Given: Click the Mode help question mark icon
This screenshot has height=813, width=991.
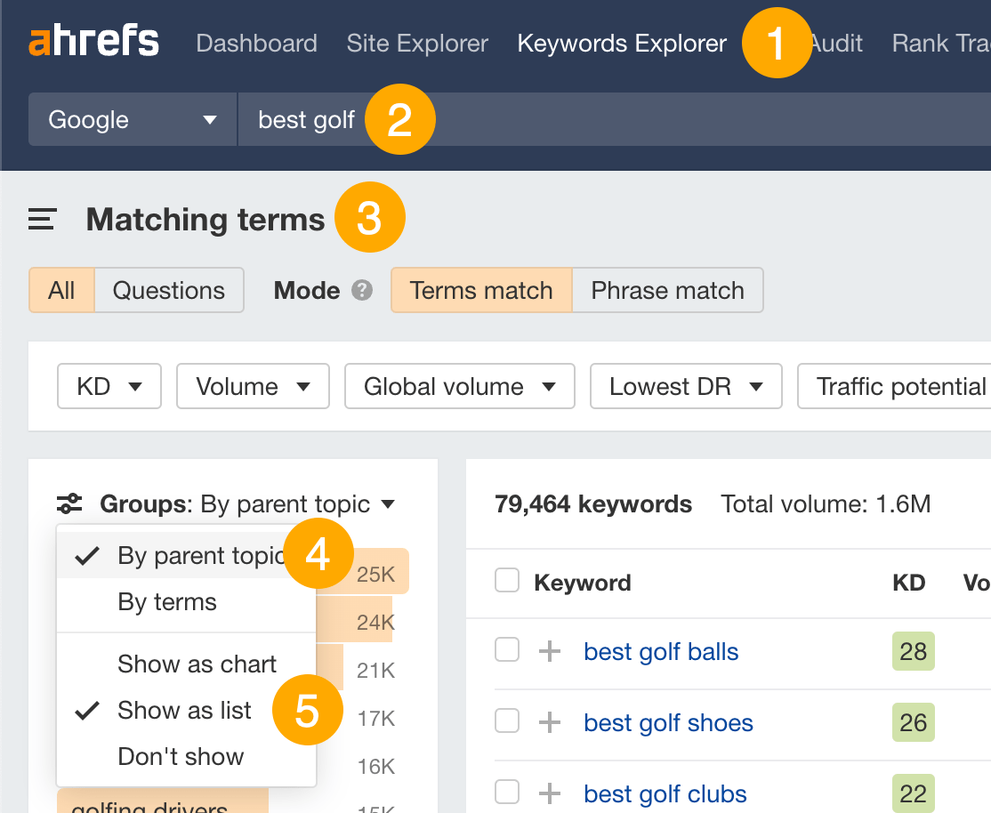Looking at the screenshot, I should pyautogui.click(x=362, y=290).
